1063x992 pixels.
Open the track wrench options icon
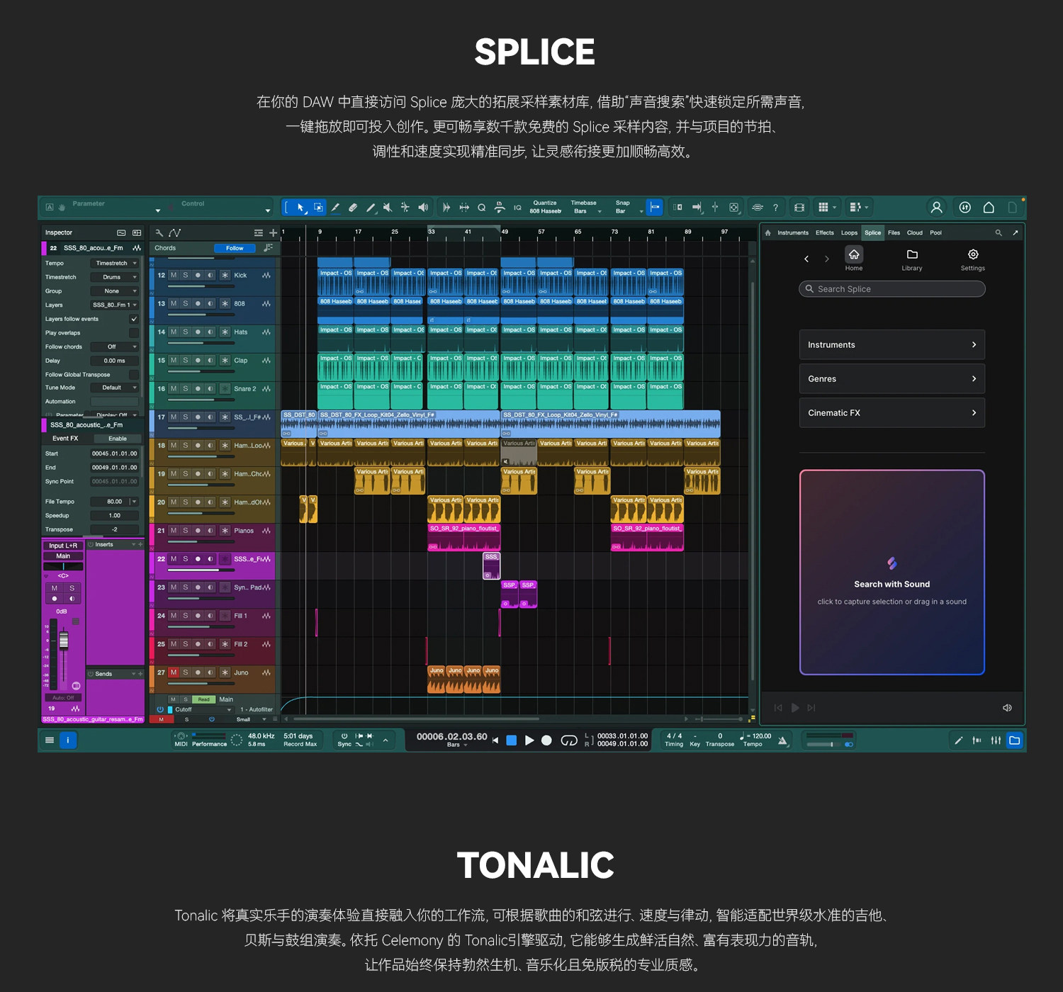pos(159,232)
